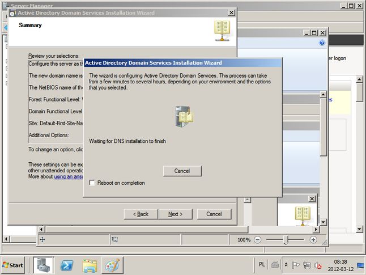
Task: Click the move cursor status icon
Action: (42, 239)
